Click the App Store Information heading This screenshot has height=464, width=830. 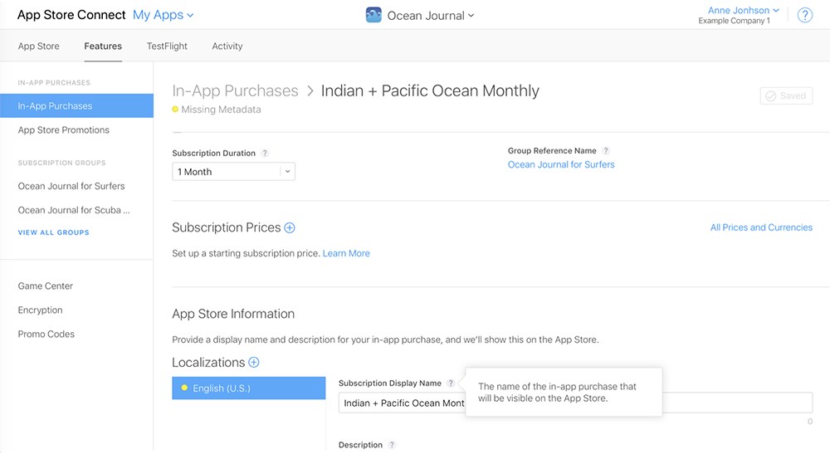pos(233,314)
